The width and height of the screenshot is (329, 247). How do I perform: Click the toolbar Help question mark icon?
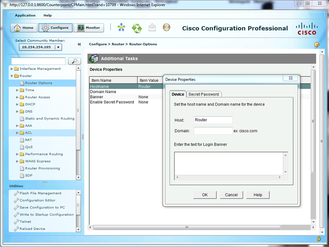pos(167,27)
